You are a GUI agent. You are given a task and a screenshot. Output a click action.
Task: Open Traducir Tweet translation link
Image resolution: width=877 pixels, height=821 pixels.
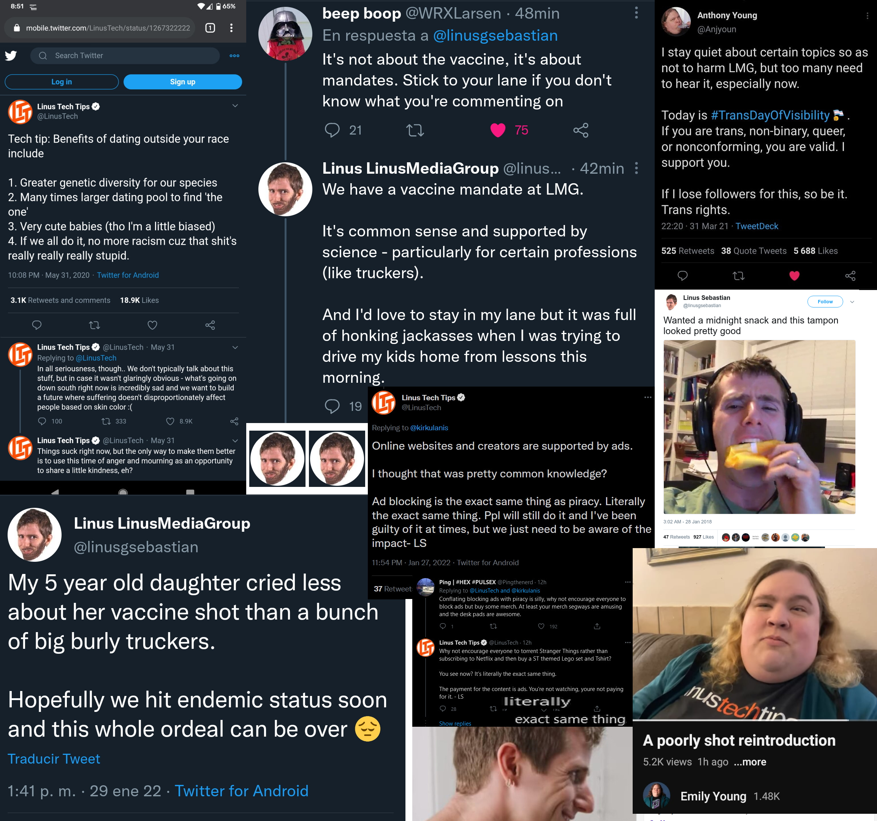tap(54, 758)
